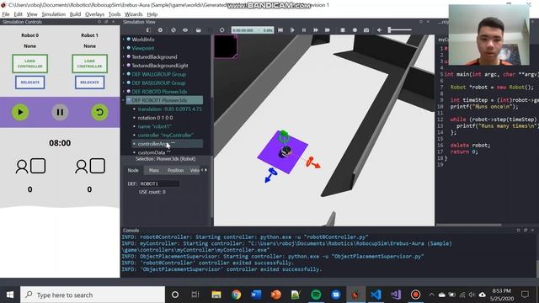Run simulation in fast-forward mode

[316, 30]
